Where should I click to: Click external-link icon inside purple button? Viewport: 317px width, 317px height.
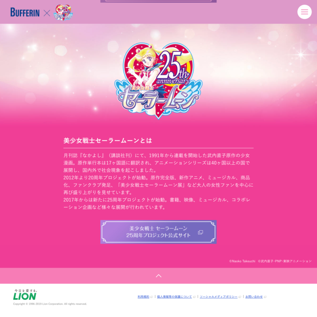(x=200, y=232)
